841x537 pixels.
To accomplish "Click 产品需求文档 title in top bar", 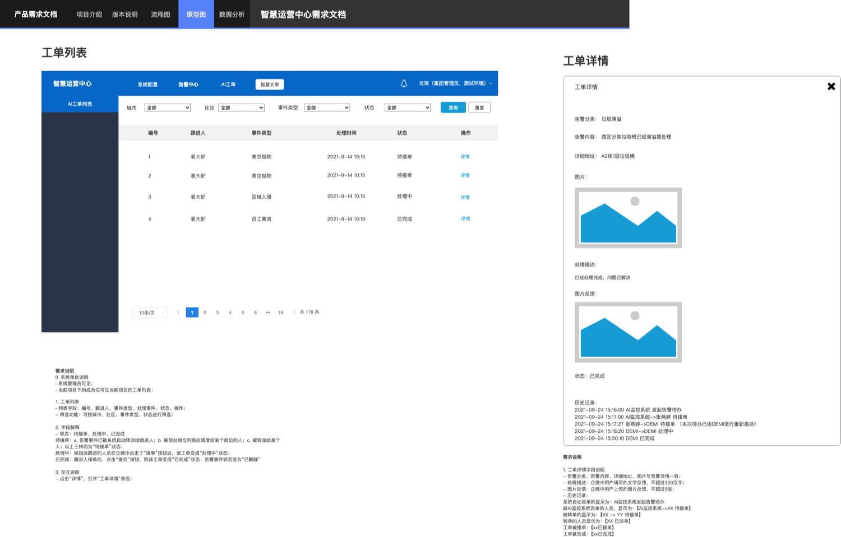I will (x=36, y=15).
